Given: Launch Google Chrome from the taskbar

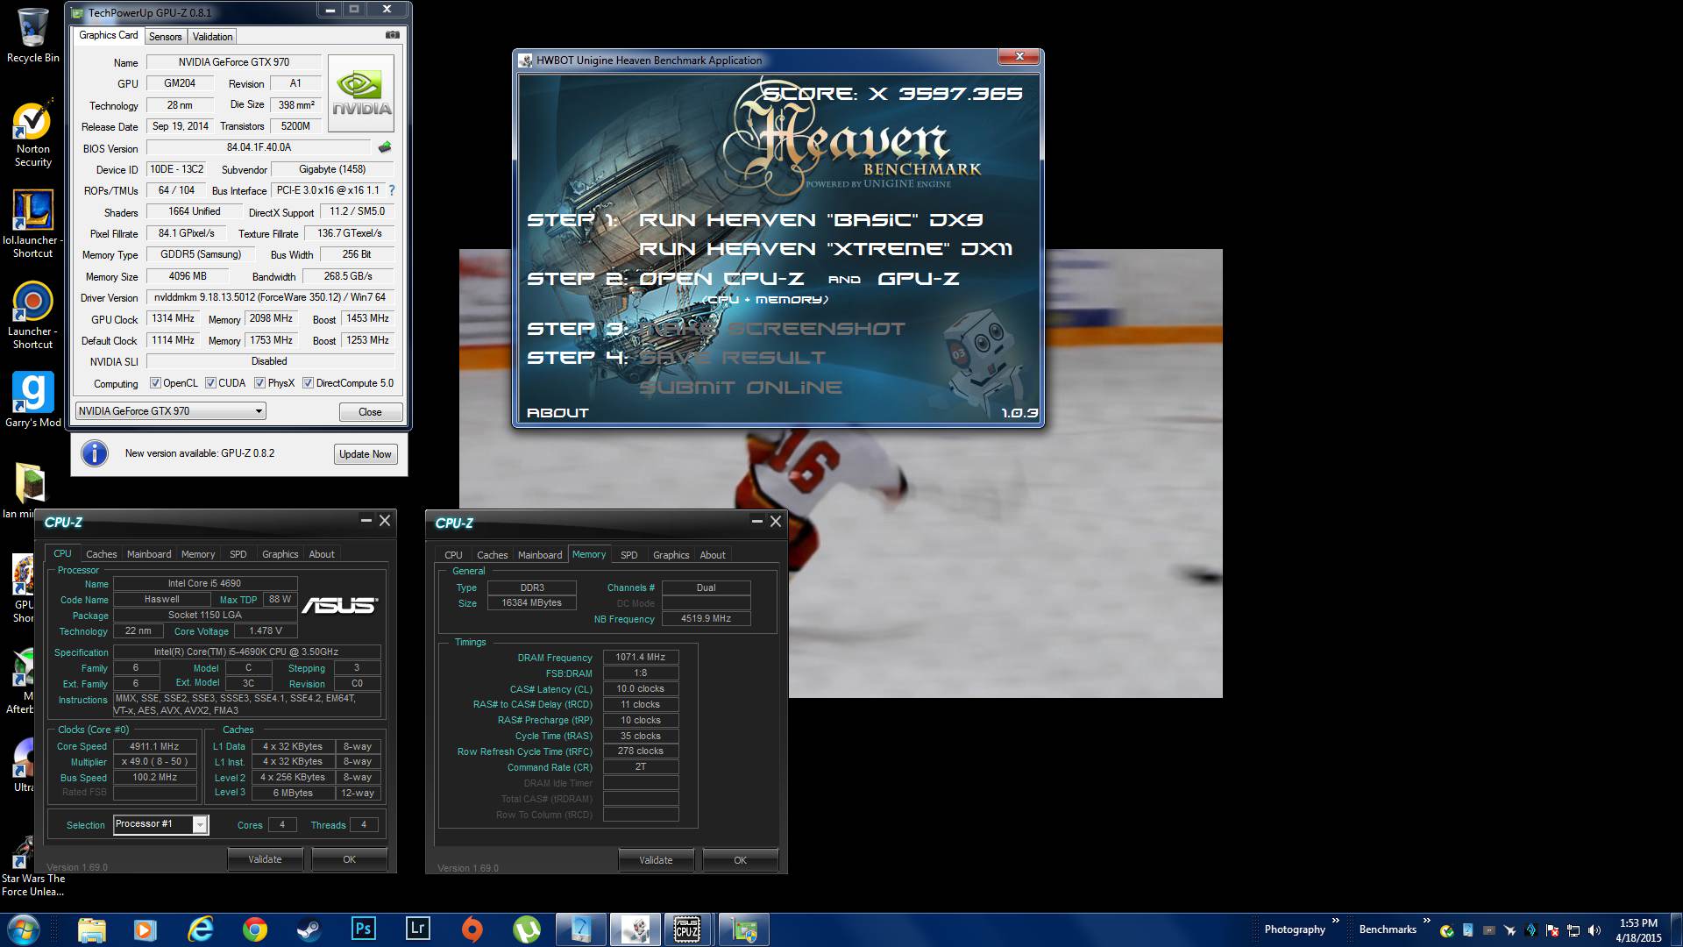Looking at the screenshot, I should (x=255, y=929).
